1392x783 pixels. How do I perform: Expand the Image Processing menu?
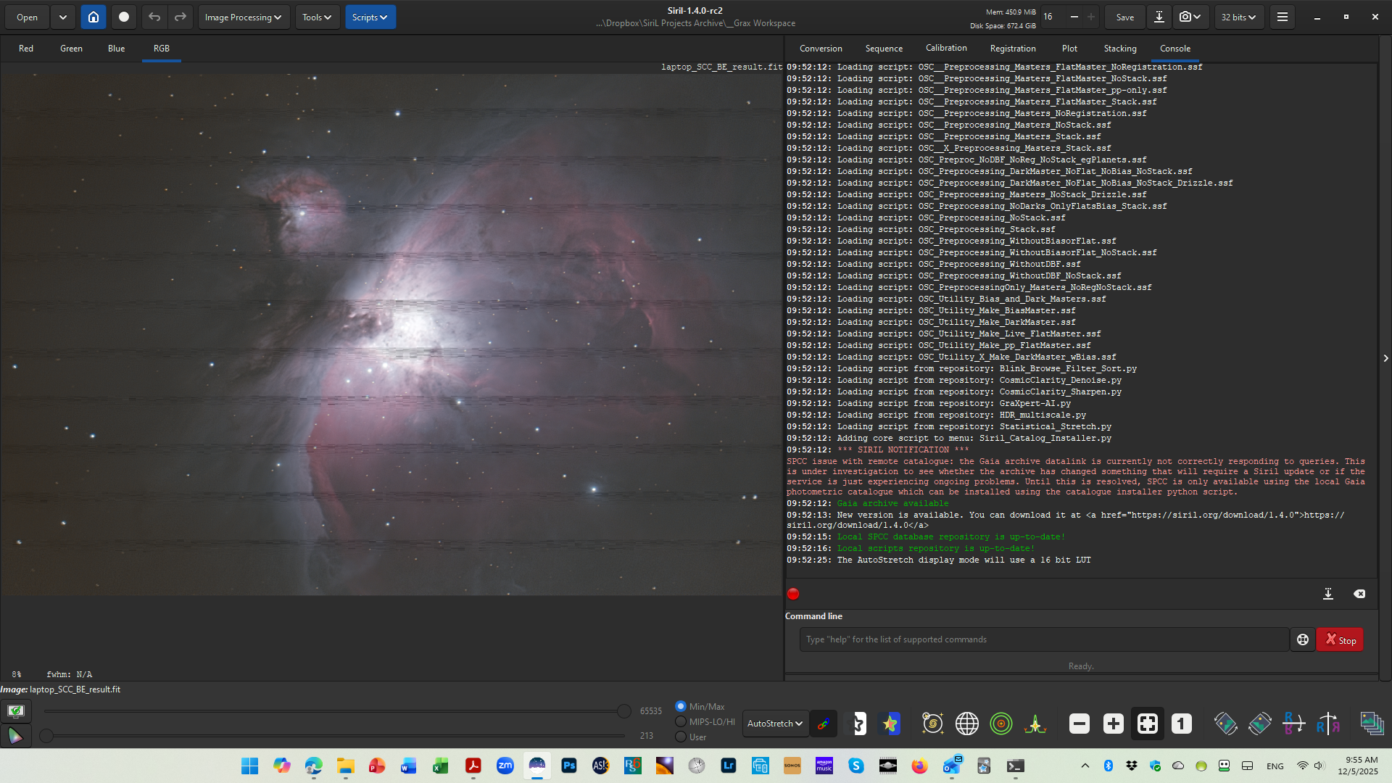click(x=243, y=17)
